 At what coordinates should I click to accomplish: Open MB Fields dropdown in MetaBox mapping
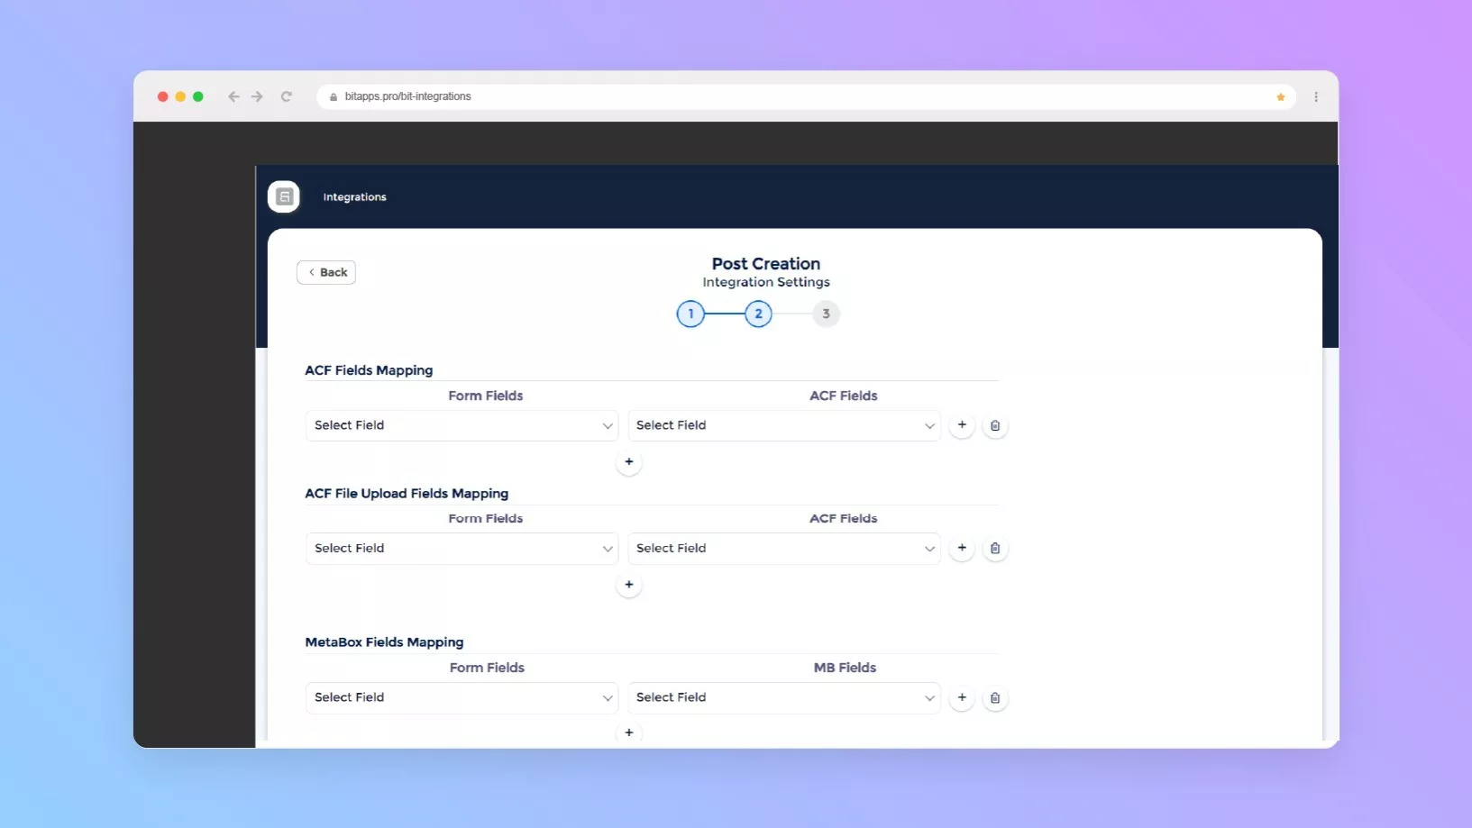pos(783,698)
